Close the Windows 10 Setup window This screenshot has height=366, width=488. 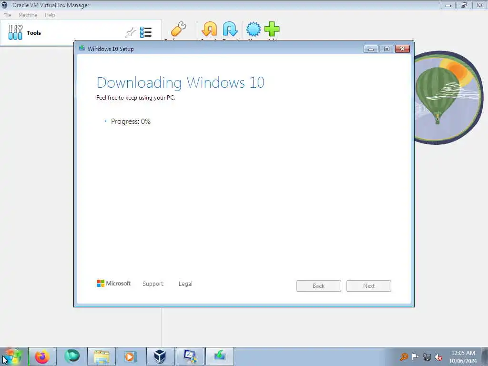pyautogui.click(x=402, y=49)
